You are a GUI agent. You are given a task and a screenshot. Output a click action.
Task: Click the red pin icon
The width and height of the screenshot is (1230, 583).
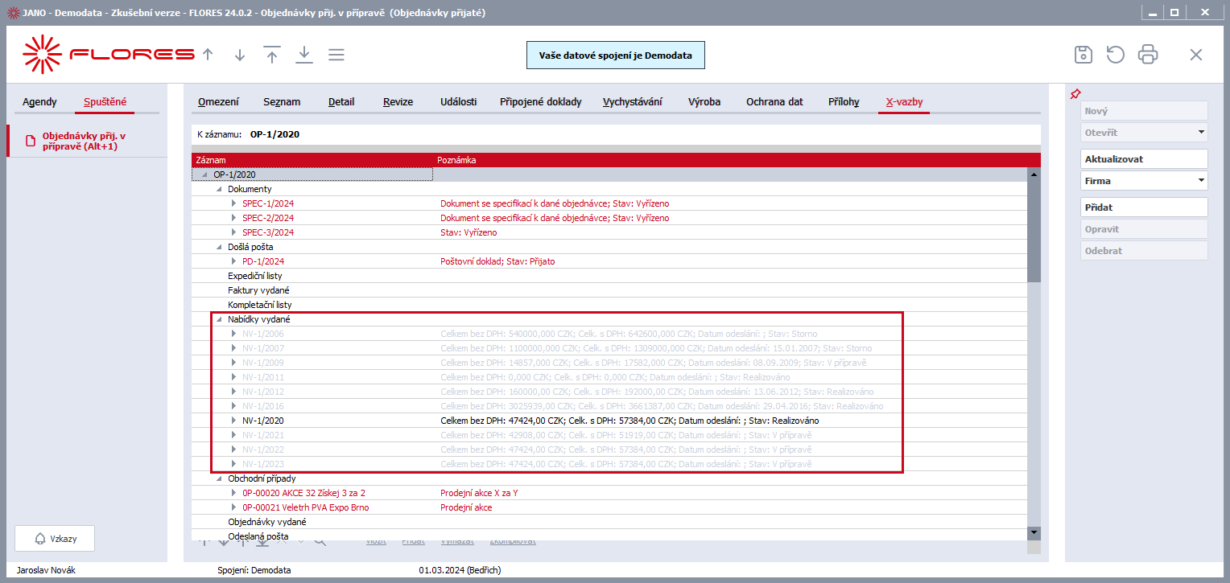pos(1075,94)
